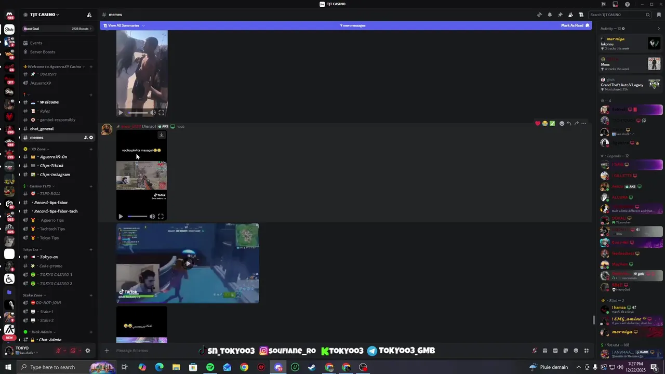Play the vodka pirHz video

pos(121,217)
